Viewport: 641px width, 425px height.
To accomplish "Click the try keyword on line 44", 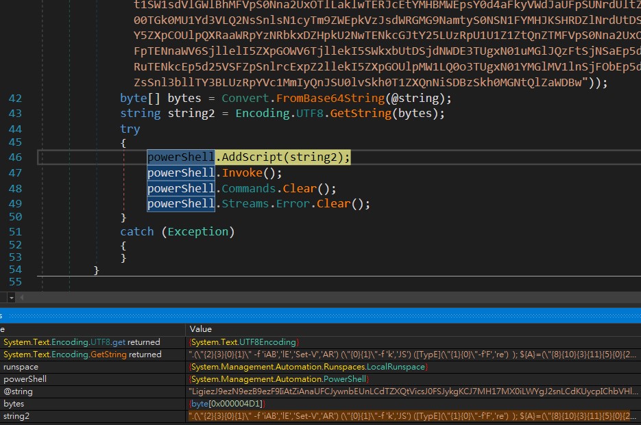I will tap(130, 129).
